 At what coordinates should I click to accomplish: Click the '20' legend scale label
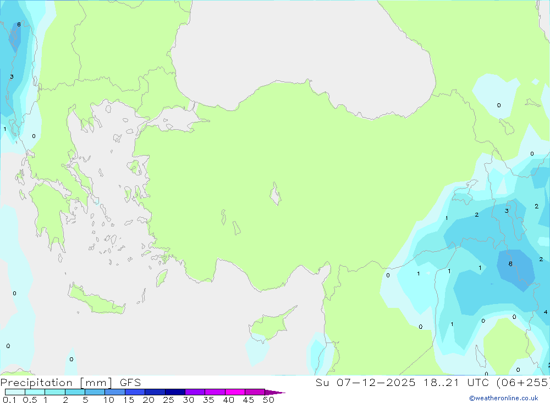(148, 400)
